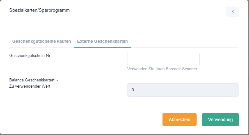Focus the Geschenkgutschein-Nr. input field
Viewport: 249px width, 135px height.
pos(163,59)
